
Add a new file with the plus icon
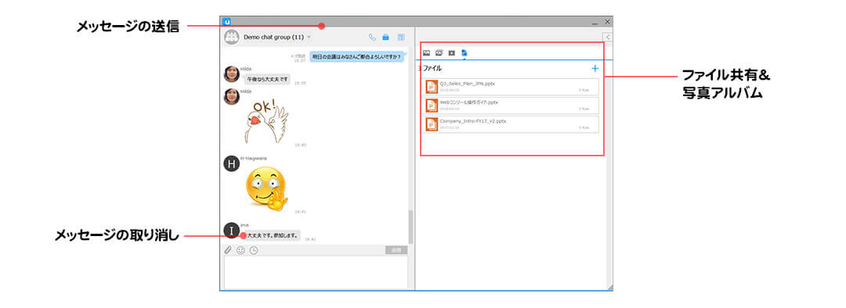(595, 68)
